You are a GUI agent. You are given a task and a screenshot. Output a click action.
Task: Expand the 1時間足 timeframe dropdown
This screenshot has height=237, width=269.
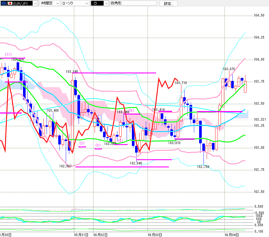coord(49,3)
